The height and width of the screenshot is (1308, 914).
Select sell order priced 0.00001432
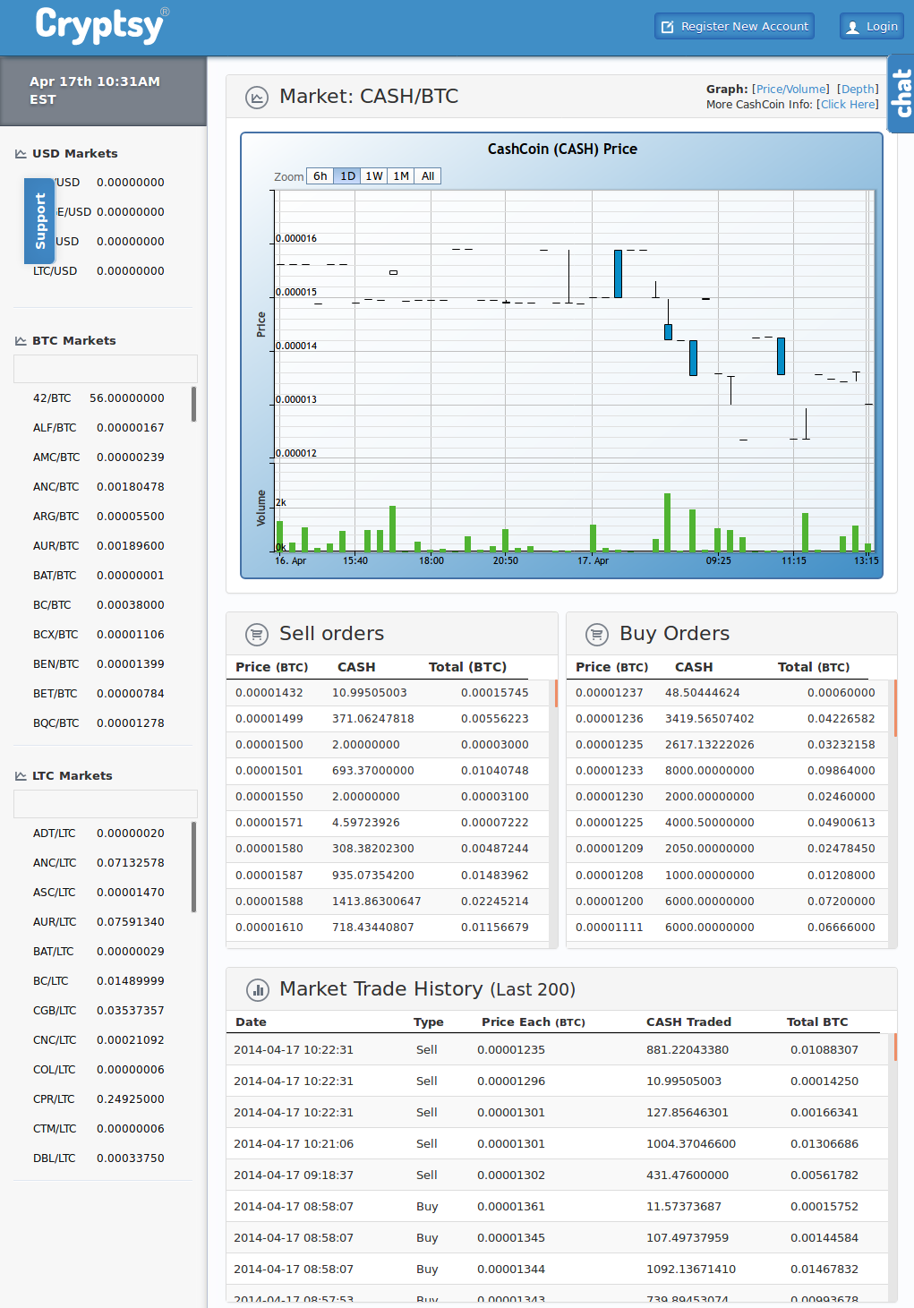[389, 693]
